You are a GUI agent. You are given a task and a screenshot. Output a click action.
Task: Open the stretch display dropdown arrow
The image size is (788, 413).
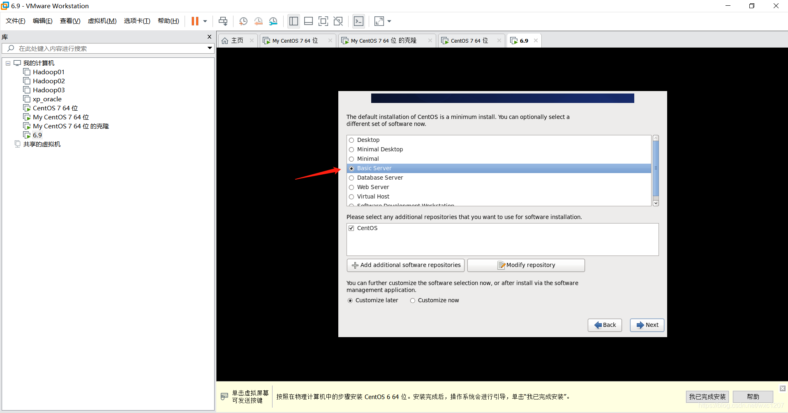[389, 21]
